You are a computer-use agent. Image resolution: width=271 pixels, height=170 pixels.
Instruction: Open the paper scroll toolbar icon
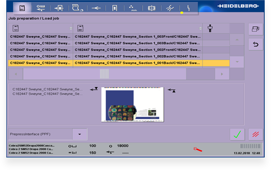point(77,8)
